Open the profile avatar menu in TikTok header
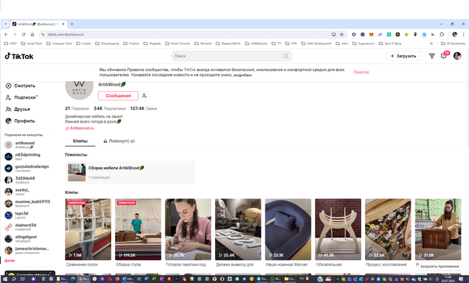Image resolution: width=469 pixels, height=283 pixels. (x=457, y=56)
